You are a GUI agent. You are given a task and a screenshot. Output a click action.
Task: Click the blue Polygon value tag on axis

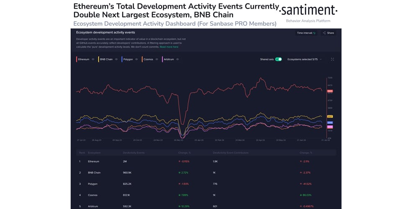click(330, 123)
